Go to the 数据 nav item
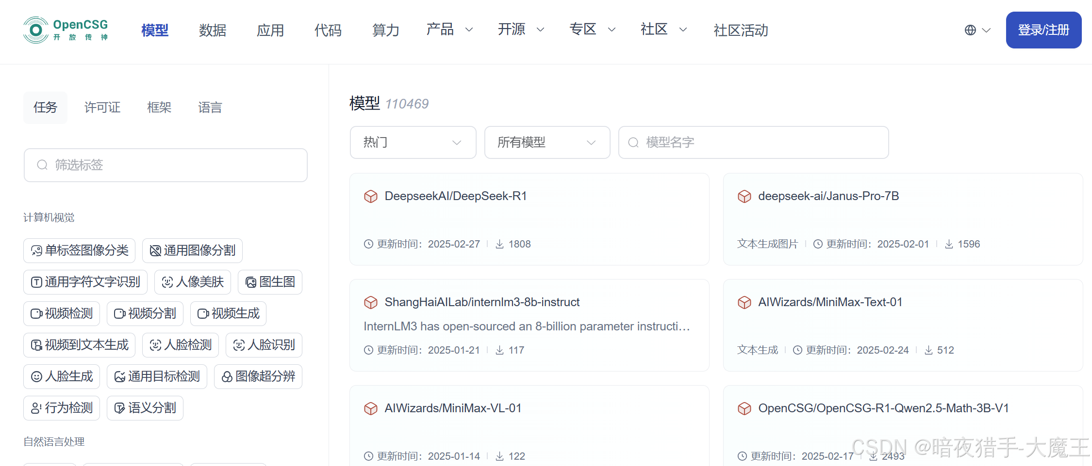 pyautogui.click(x=213, y=30)
